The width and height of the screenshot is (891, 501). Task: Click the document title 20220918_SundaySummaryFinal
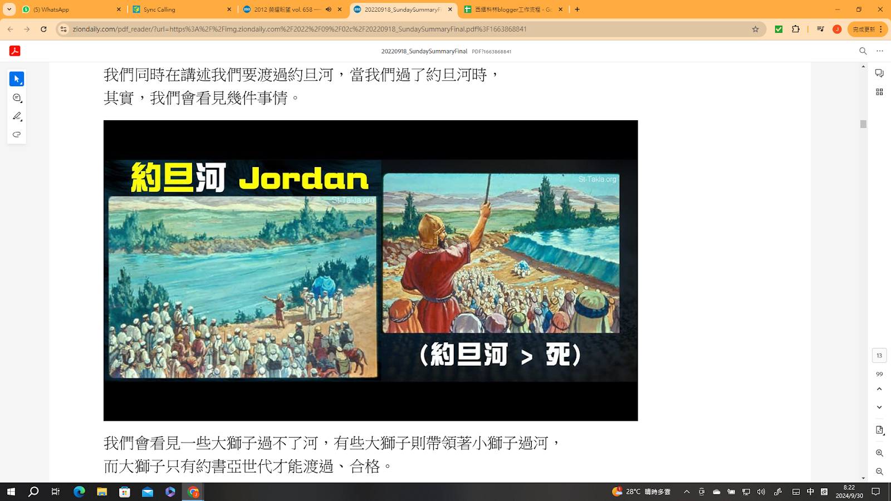tap(424, 51)
